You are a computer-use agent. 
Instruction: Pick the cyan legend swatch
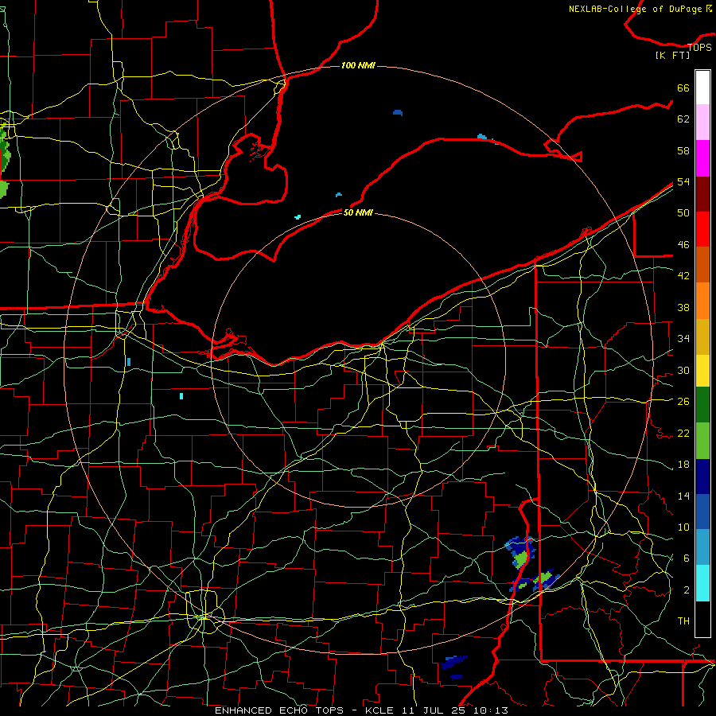(702, 583)
